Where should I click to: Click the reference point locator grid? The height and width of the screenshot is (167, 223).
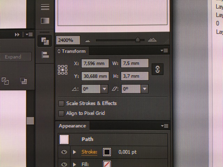[x=62, y=70]
